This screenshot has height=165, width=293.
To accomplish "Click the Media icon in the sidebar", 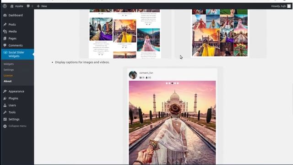I will tap(5, 32).
